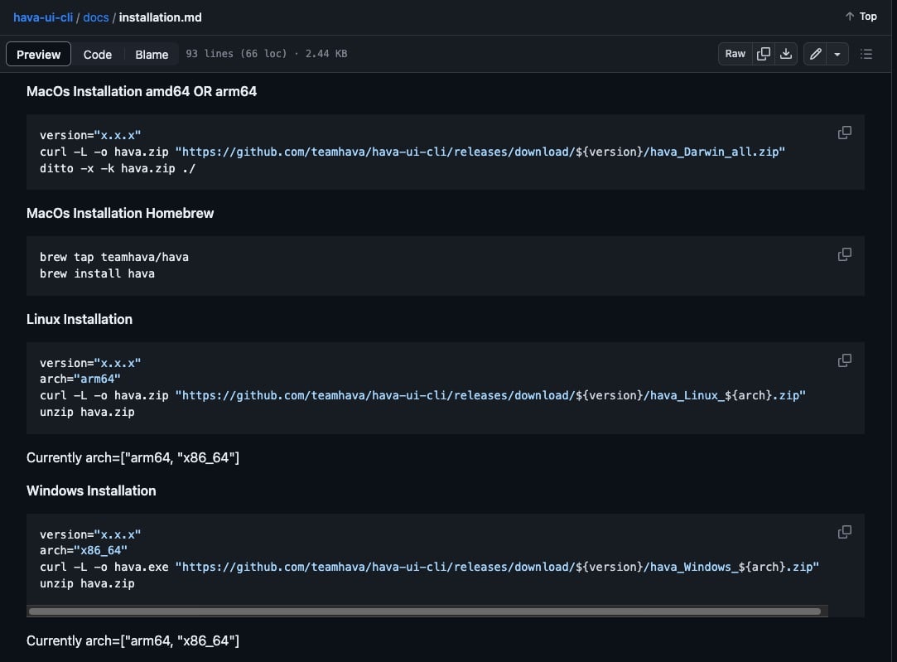Copy the MacOs amd64/arm64 code block
897x662 pixels.
coord(844,133)
